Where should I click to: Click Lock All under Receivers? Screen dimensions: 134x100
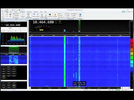(x=60, y=16)
